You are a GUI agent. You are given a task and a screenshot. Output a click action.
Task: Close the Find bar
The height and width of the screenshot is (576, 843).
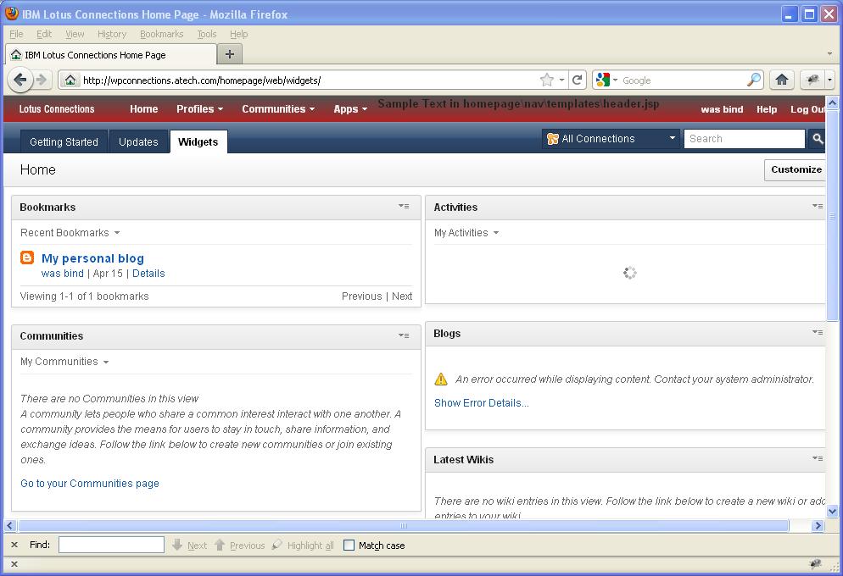click(x=14, y=545)
